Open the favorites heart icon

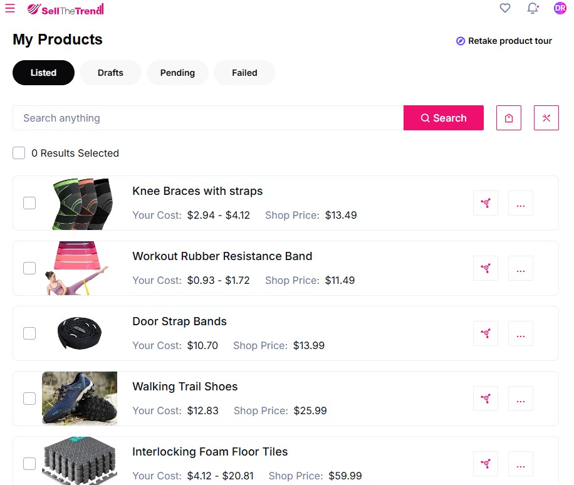[505, 8]
